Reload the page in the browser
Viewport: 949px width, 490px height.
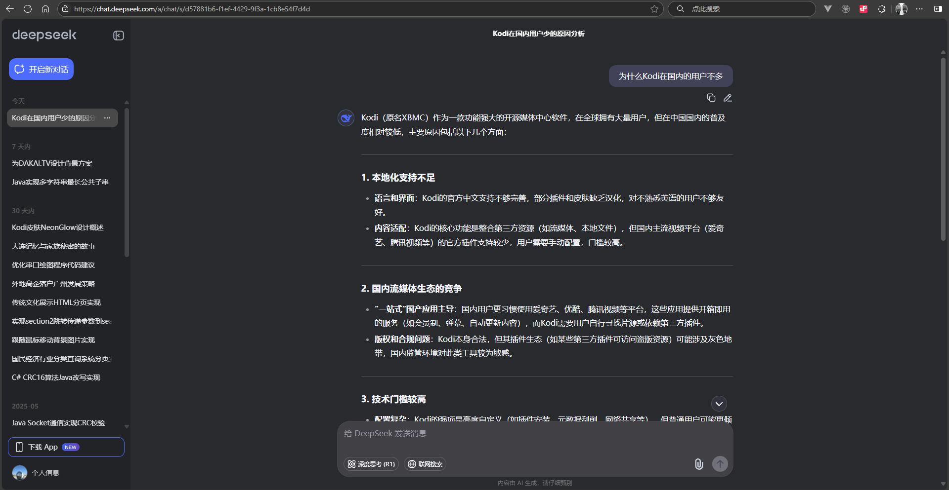(x=28, y=9)
